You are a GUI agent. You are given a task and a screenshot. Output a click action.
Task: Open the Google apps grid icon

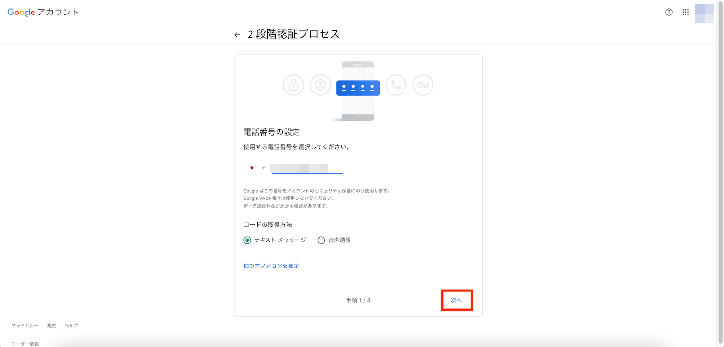coord(685,13)
